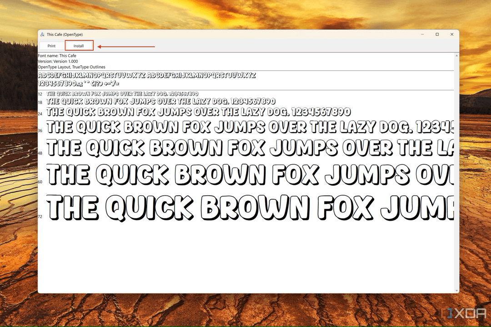Click the font viewer icon in title bar
This screenshot has width=491, height=327.
point(42,35)
